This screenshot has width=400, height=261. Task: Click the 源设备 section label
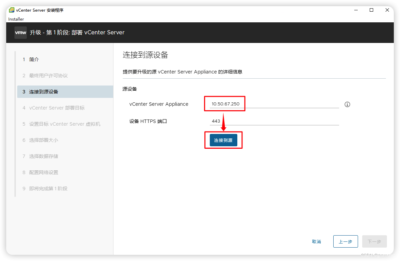130,89
